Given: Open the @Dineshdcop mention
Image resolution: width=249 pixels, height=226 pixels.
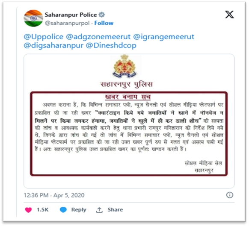Looking at the screenshot, I should pos(111,46).
